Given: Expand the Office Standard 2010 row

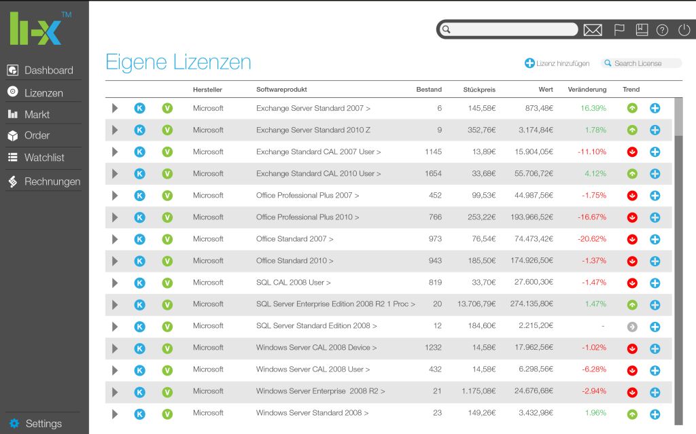Looking at the screenshot, I should (115, 261).
